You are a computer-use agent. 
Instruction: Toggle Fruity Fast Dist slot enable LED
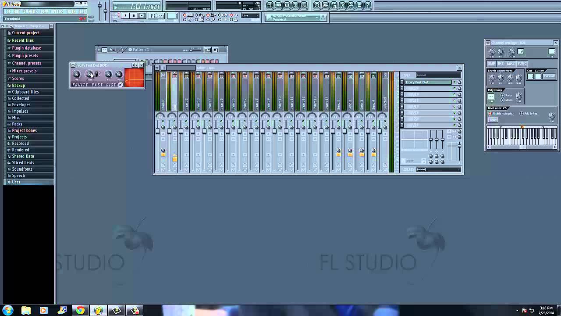click(x=454, y=82)
